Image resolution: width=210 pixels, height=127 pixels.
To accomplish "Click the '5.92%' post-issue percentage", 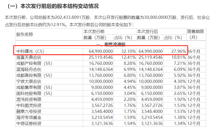I will 180,75.
